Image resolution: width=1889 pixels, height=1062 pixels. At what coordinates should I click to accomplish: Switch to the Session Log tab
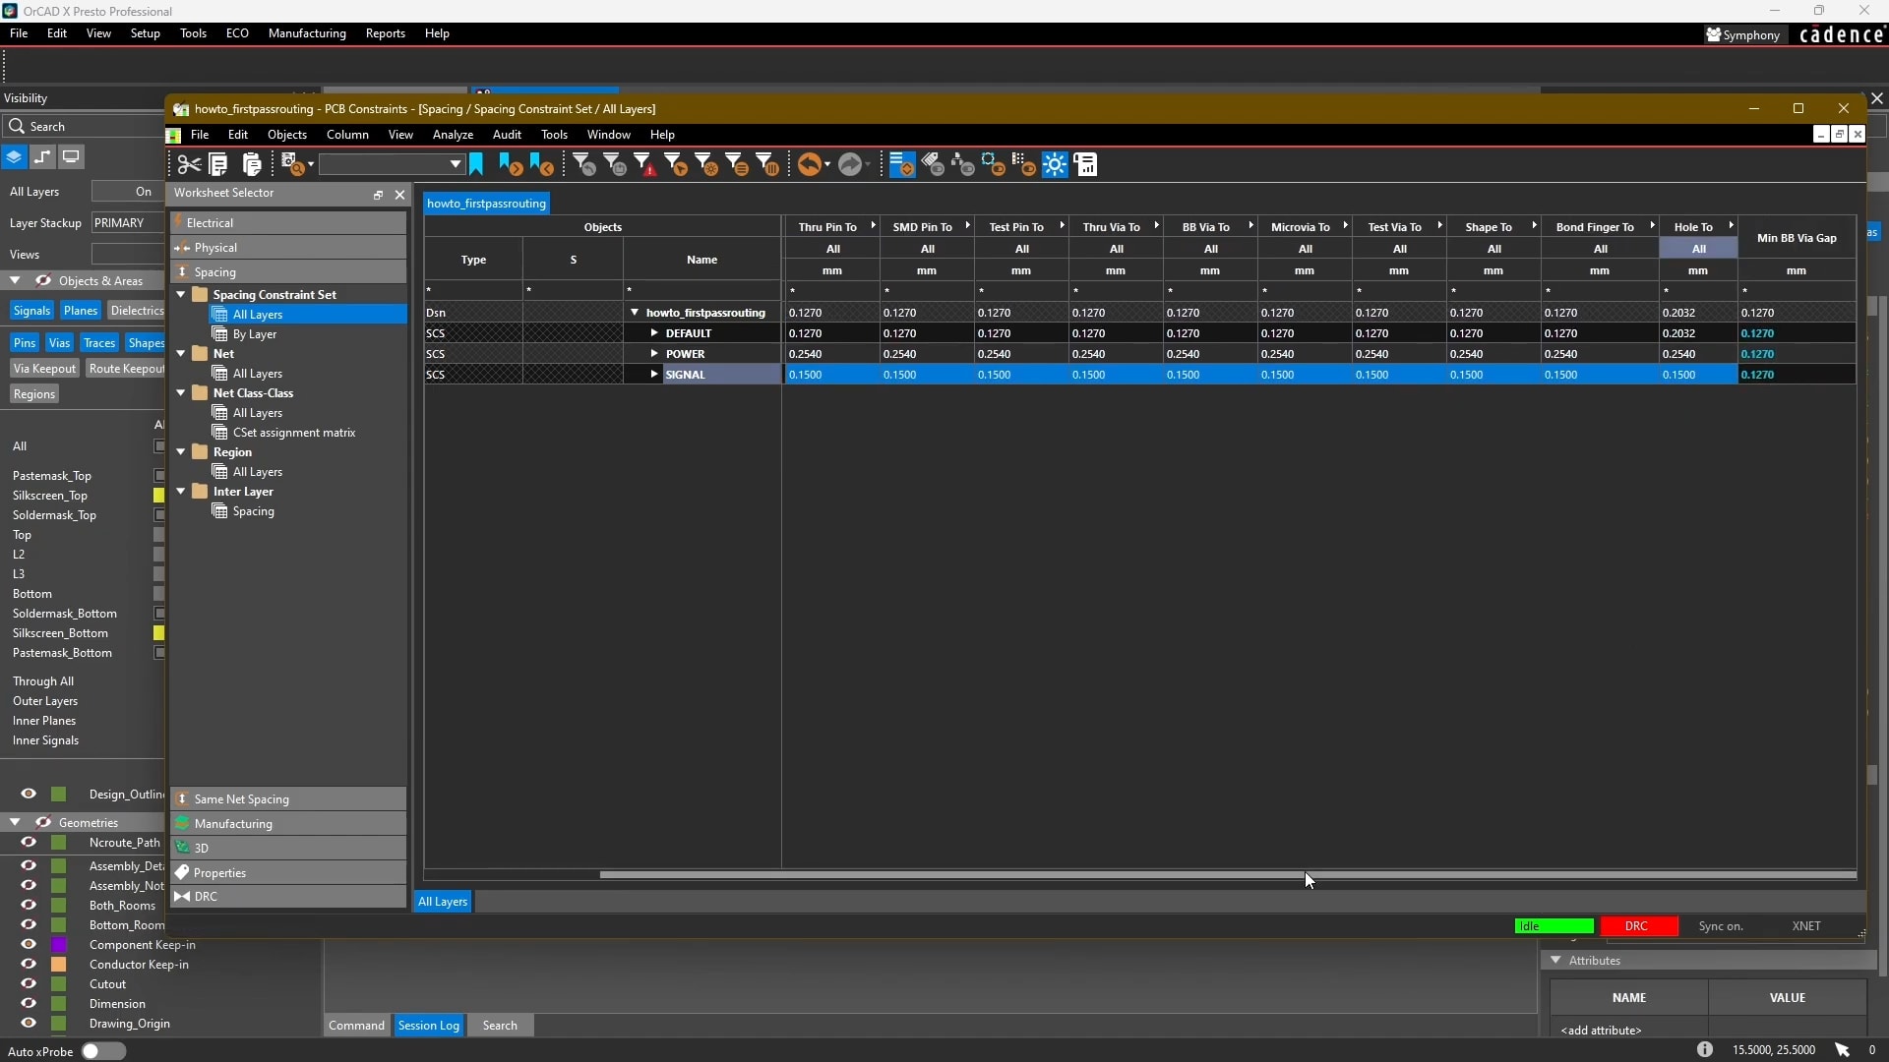[x=428, y=1025]
